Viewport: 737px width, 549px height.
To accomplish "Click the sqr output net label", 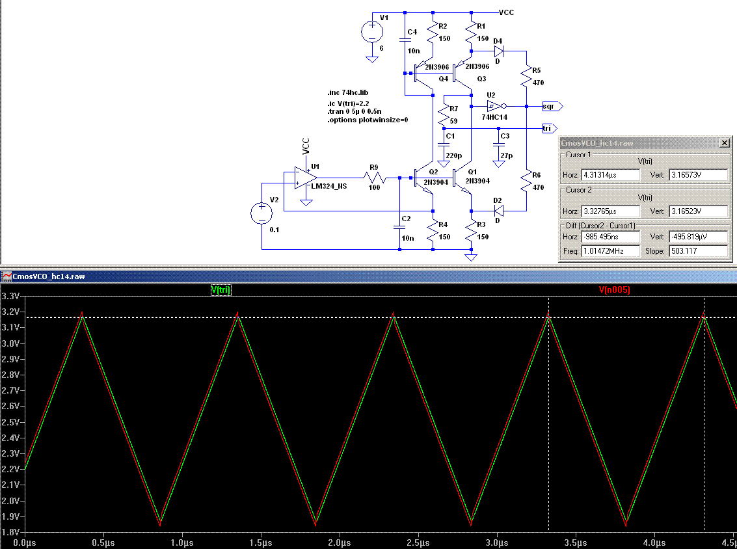I will point(553,106).
